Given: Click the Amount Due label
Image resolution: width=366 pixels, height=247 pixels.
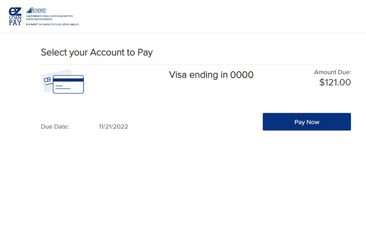Looking at the screenshot, I should pyautogui.click(x=333, y=72).
